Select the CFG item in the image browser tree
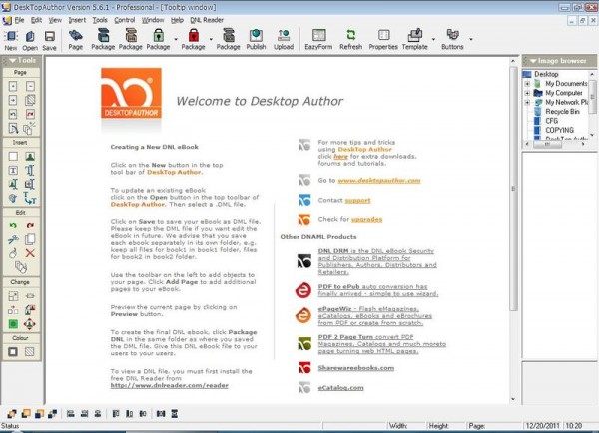Viewport: 599px width, 433px height. (x=551, y=121)
